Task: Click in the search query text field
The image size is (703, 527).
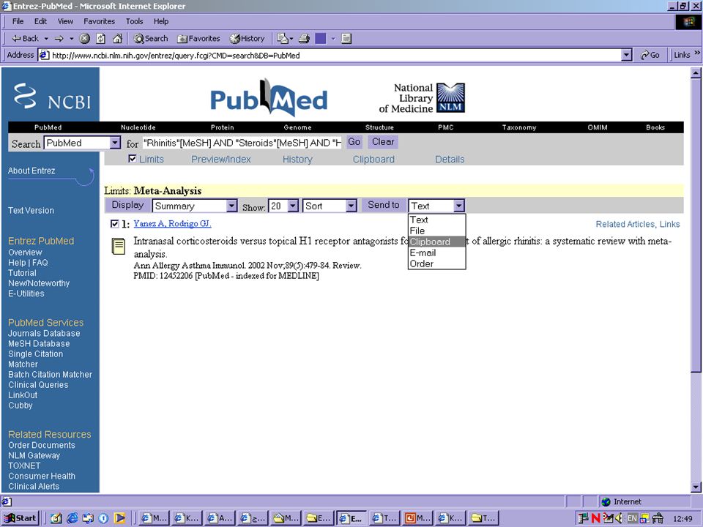Action: (x=242, y=143)
